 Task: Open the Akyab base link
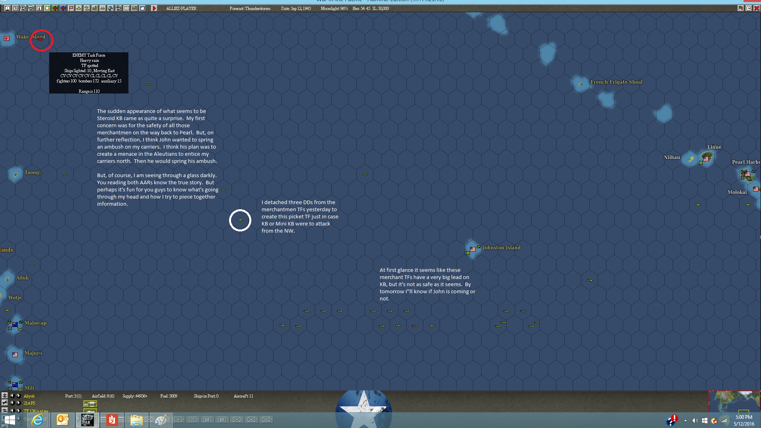pos(29,396)
